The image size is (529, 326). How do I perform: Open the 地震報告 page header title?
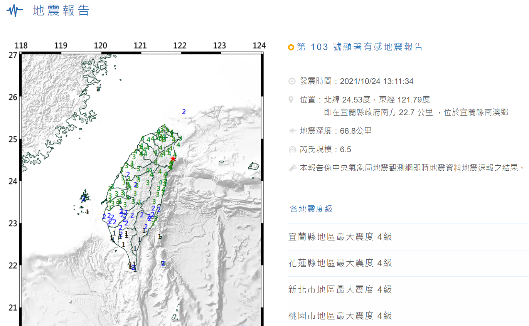(61, 11)
